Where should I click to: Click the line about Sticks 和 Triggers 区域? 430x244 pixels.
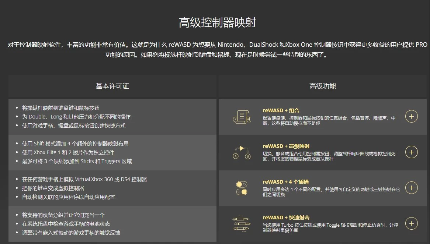tap(77, 161)
